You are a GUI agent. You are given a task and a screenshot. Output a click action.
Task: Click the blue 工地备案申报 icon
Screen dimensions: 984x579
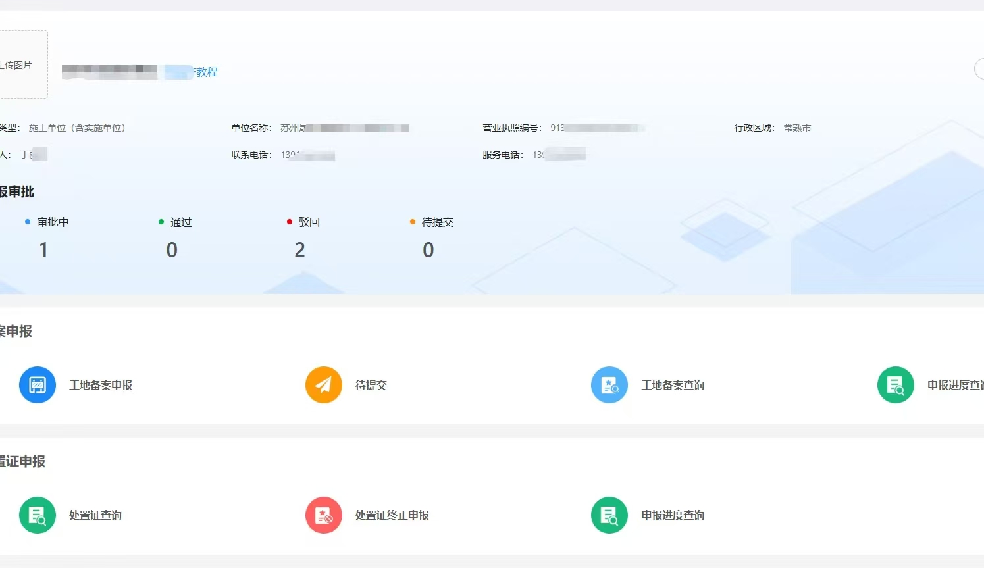click(38, 385)
